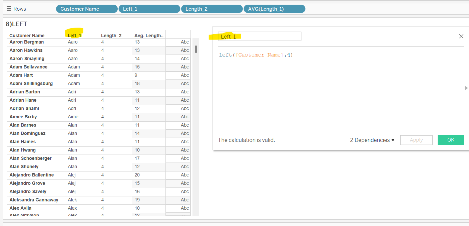Image resolution: width=469 pixels, height=226 pixels.
Task: Select the Alejandro Savely row name
Action: (x=28, y=191)
